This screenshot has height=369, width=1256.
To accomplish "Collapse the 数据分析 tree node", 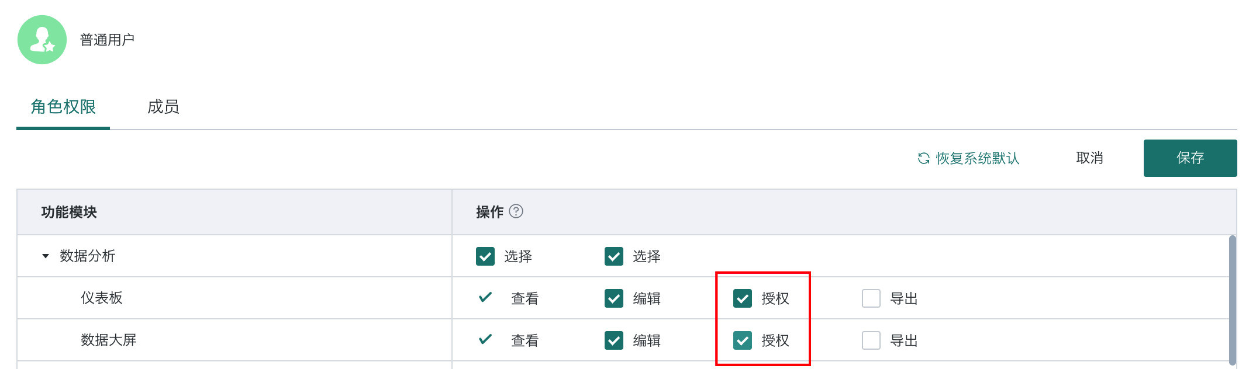I will click(x=46, y=256).
